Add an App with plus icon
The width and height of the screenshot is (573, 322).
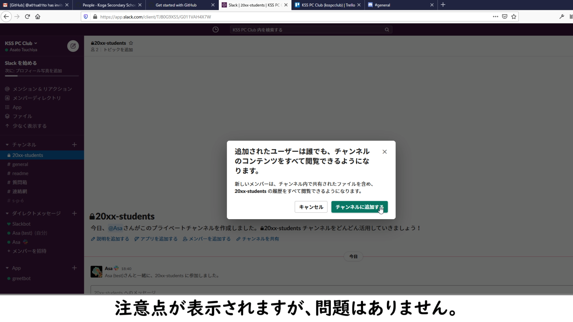[74, 268]
